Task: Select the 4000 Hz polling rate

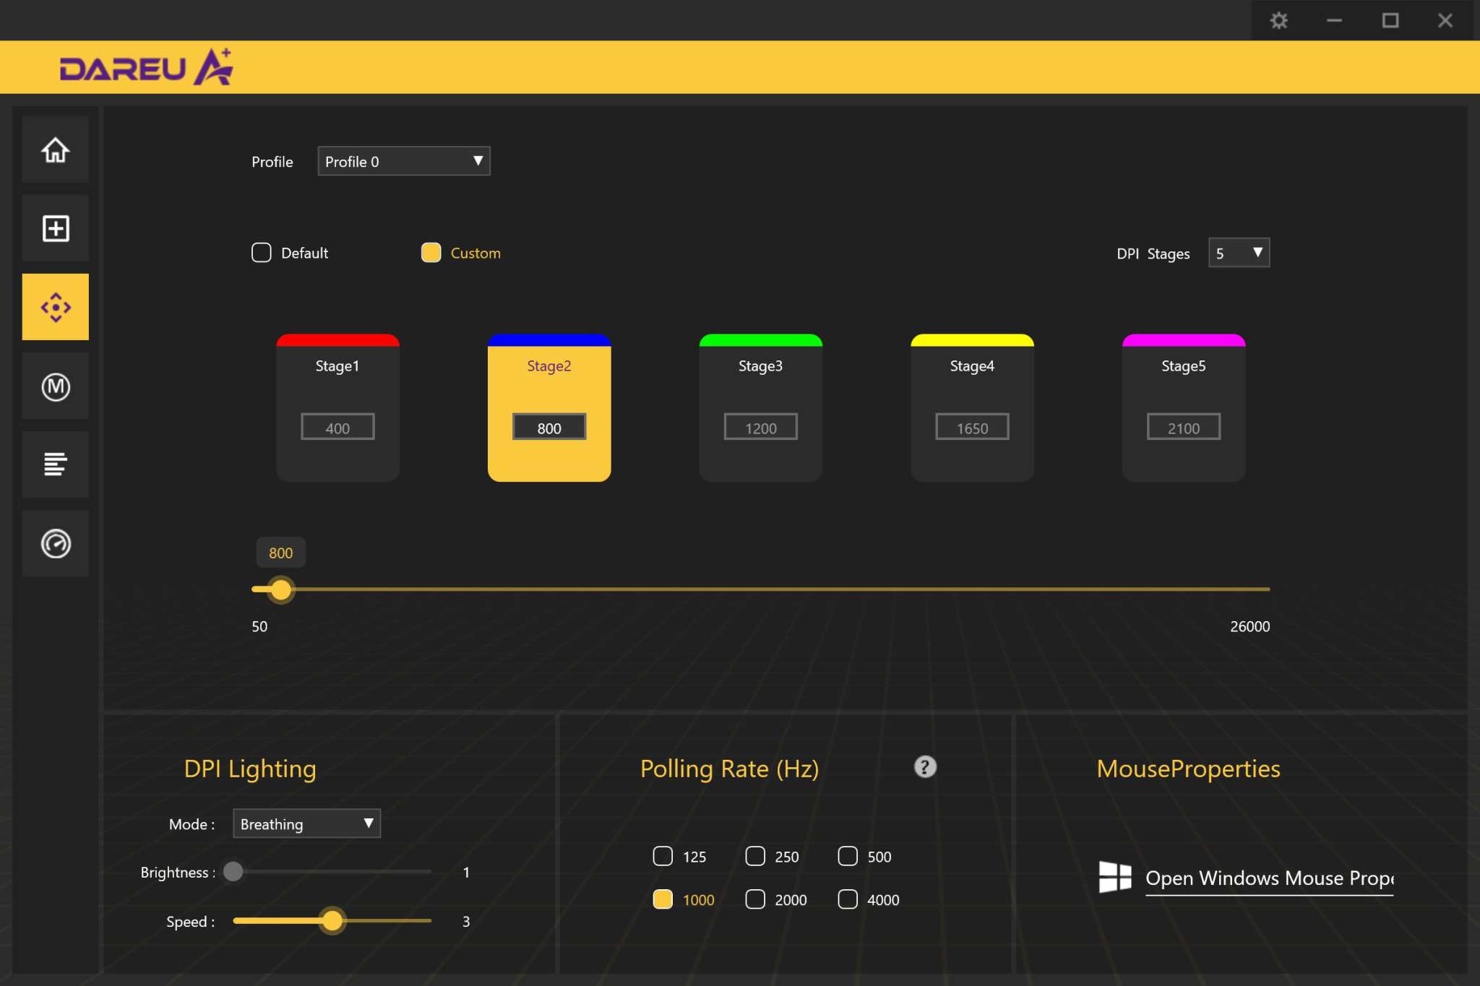Action: coord(848,899)
